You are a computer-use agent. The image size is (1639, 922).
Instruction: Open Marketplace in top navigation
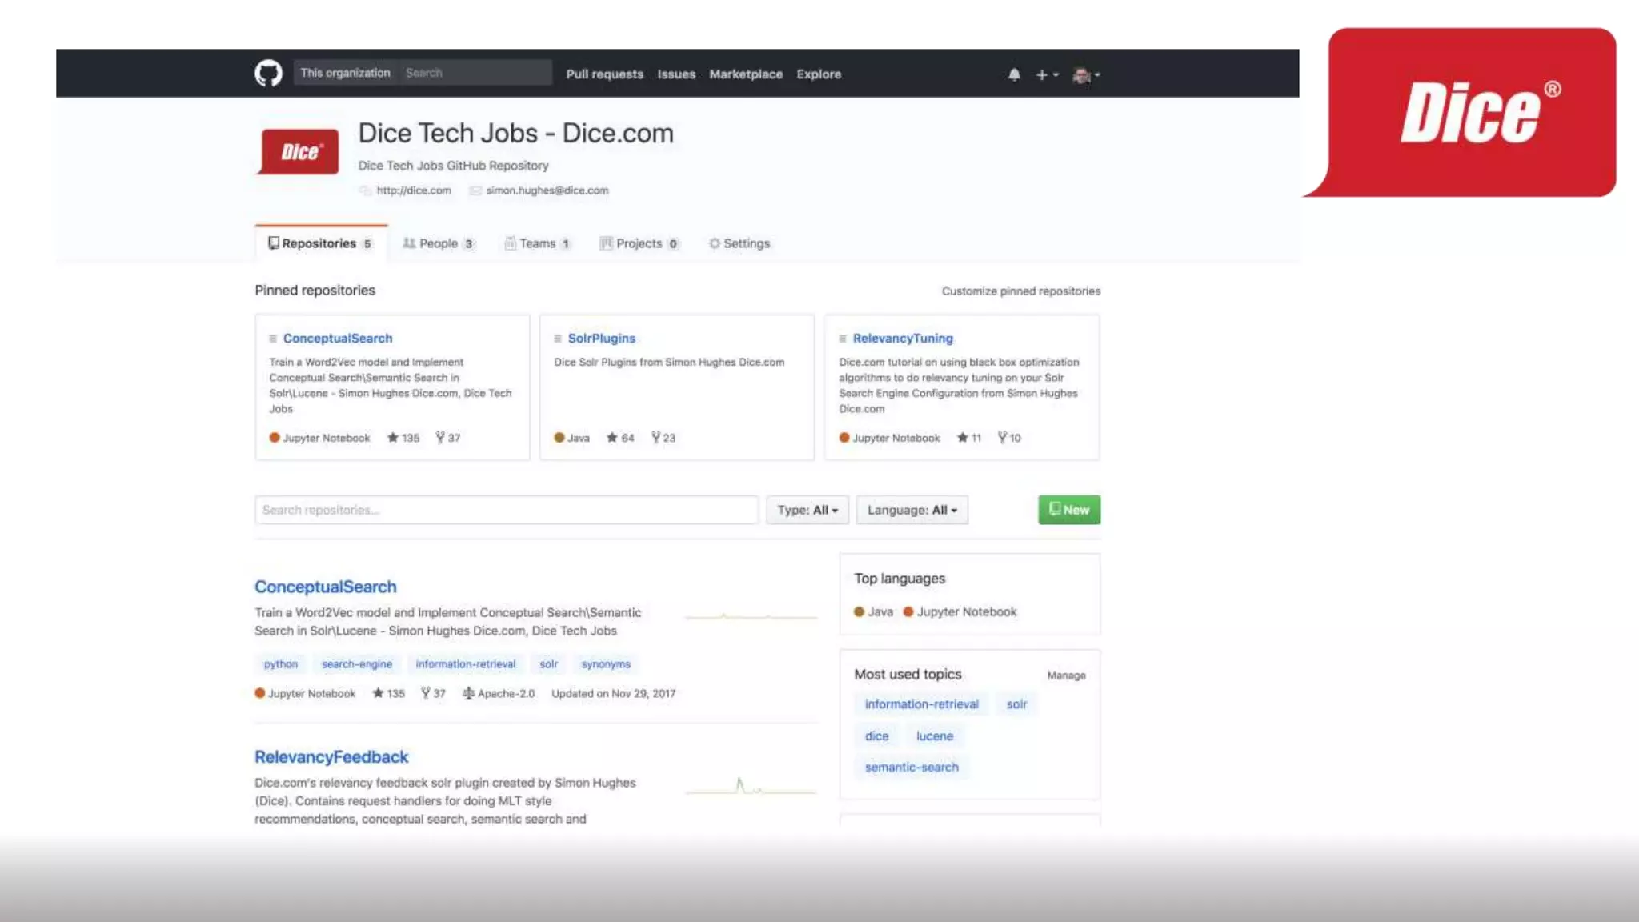point(746,74)
